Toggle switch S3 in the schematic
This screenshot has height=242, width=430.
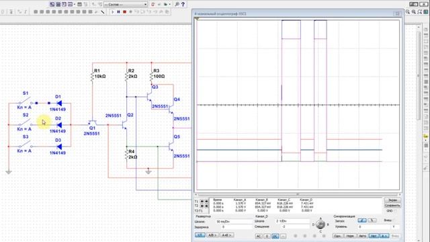click(26, 144)
